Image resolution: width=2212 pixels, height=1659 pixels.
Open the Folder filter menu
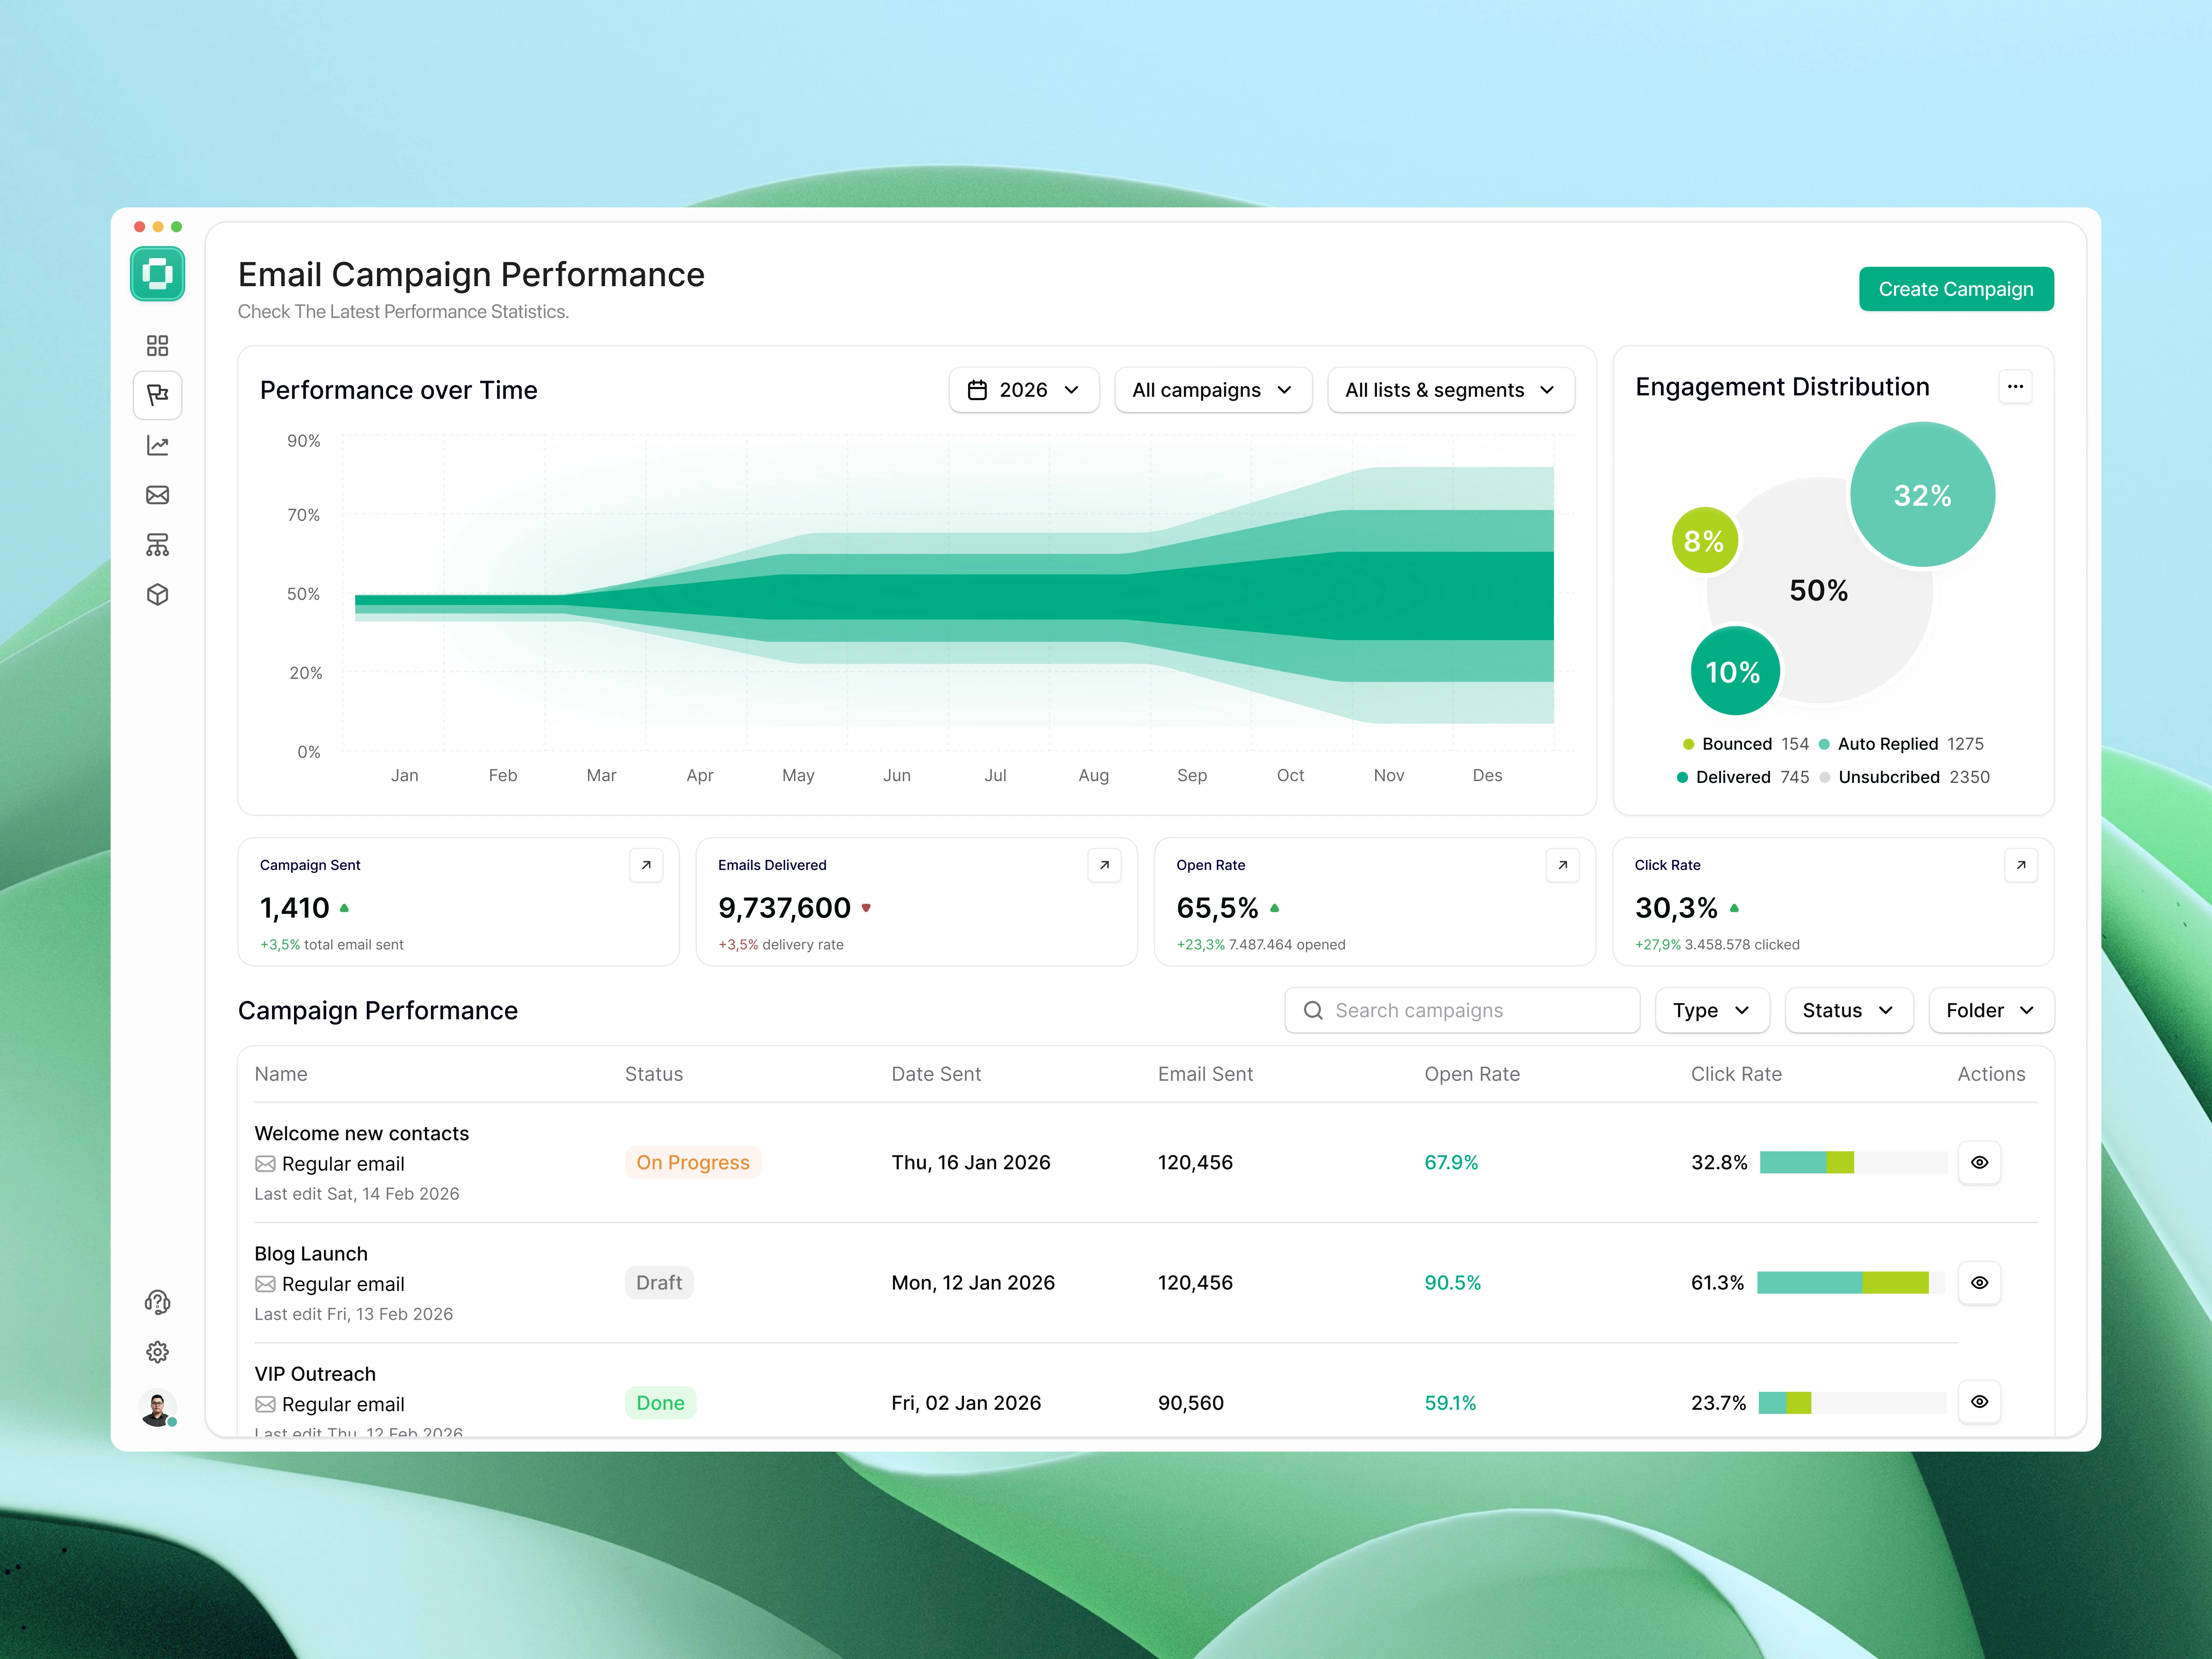1990,1010
